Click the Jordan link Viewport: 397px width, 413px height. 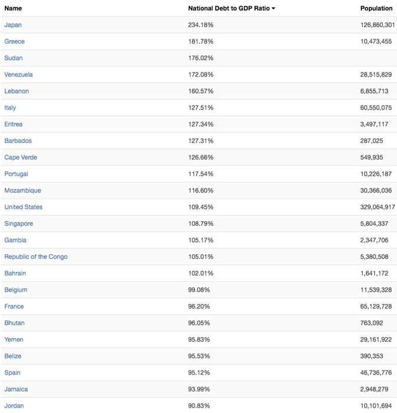(14, 405)
